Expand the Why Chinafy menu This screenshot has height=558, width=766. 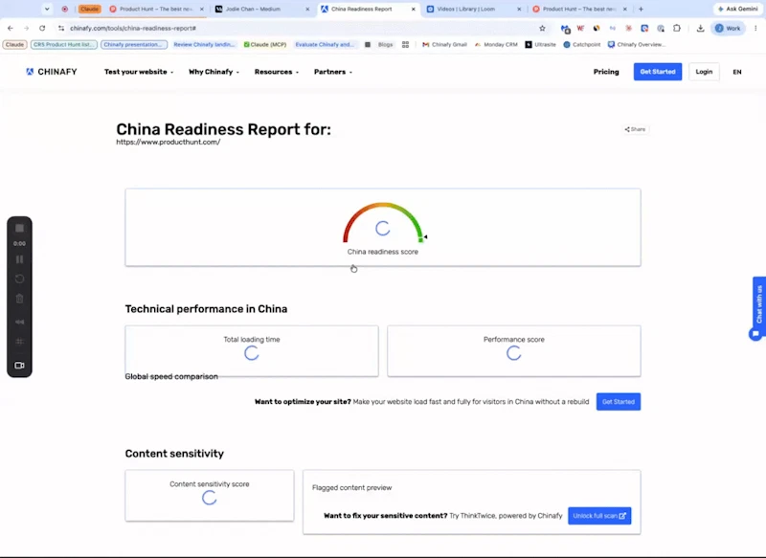pos(214,72)
